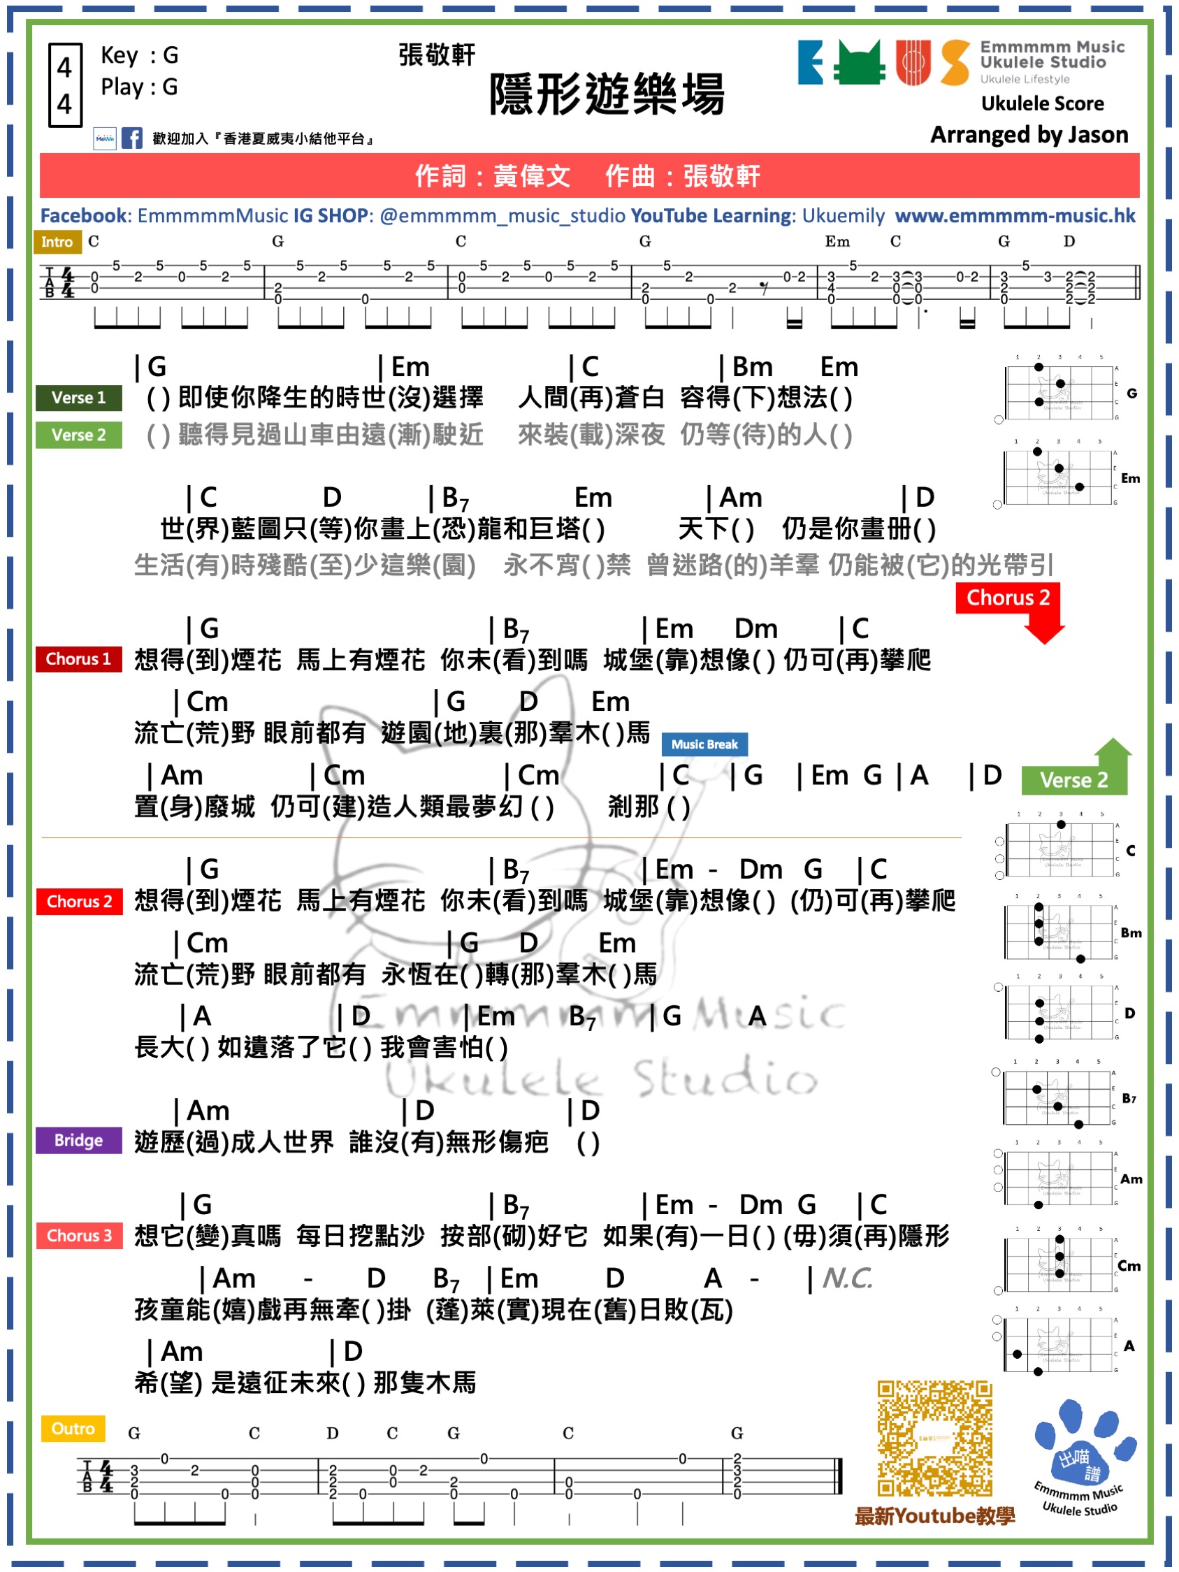Click the @emmmmm_music_studio IG handle
This screenshot has height=1572, width=1179.
pos(502,216)
